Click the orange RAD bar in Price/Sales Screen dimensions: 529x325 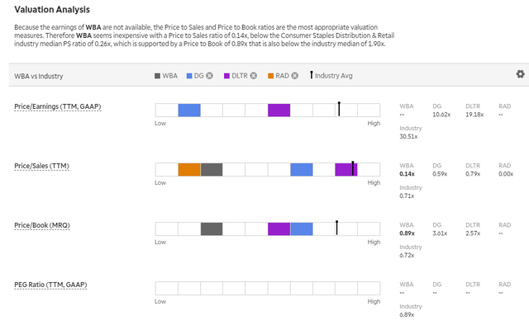click(x=189, y=169)
